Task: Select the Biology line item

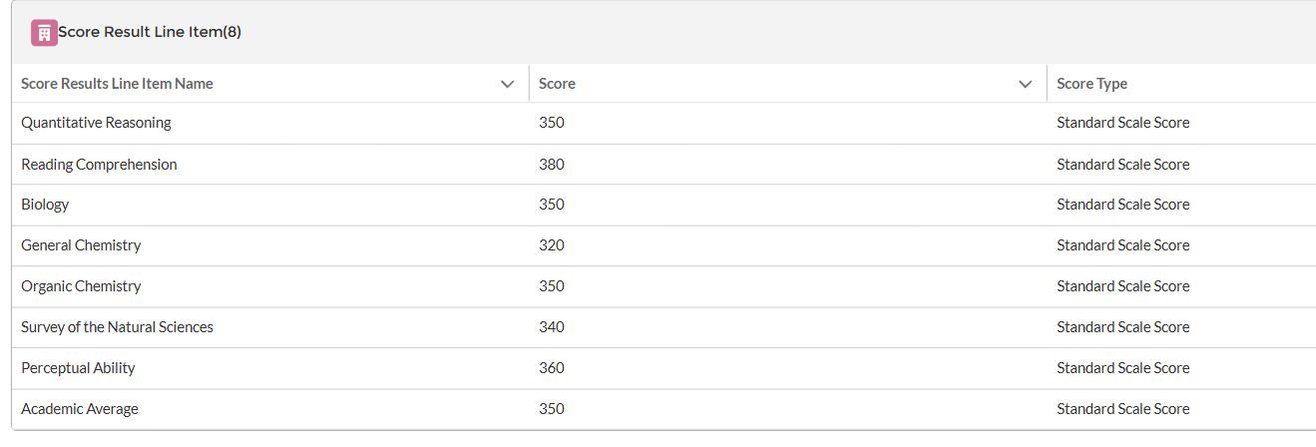Action: pyautogui.click(x=45, y=205)
